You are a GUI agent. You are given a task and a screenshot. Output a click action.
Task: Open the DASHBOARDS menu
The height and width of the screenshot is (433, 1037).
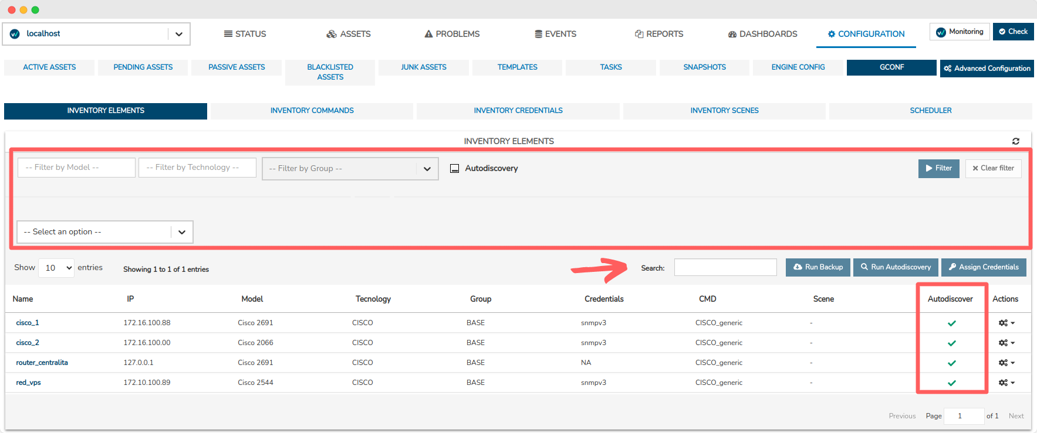[x=762, y=34]
